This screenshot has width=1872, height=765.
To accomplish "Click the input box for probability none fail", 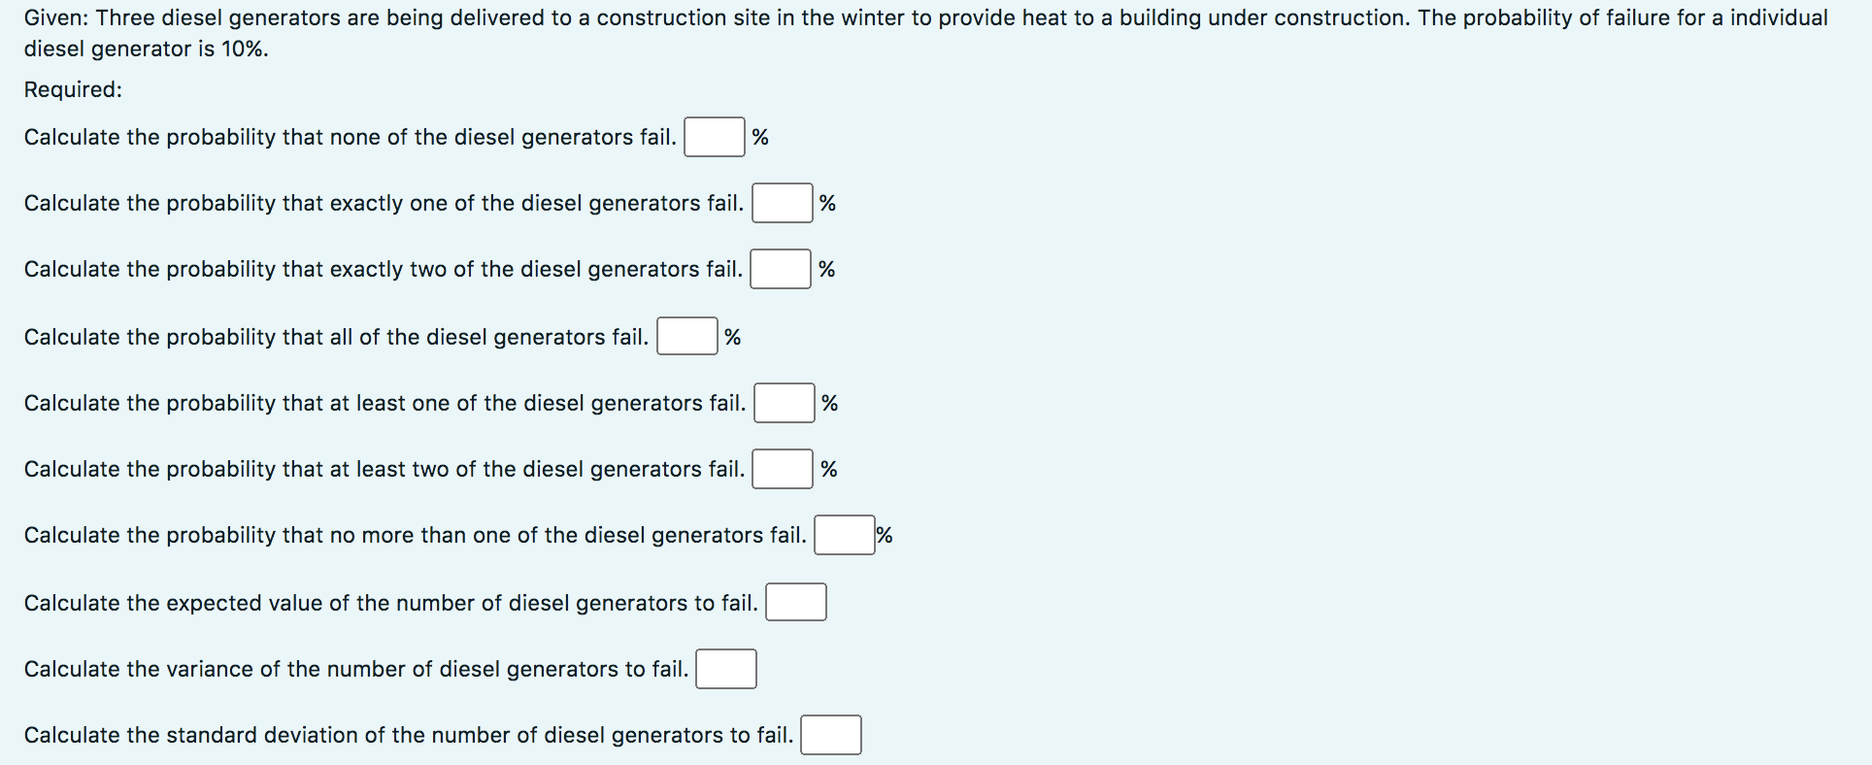I will pyautogui.click(x=714, y=137).
